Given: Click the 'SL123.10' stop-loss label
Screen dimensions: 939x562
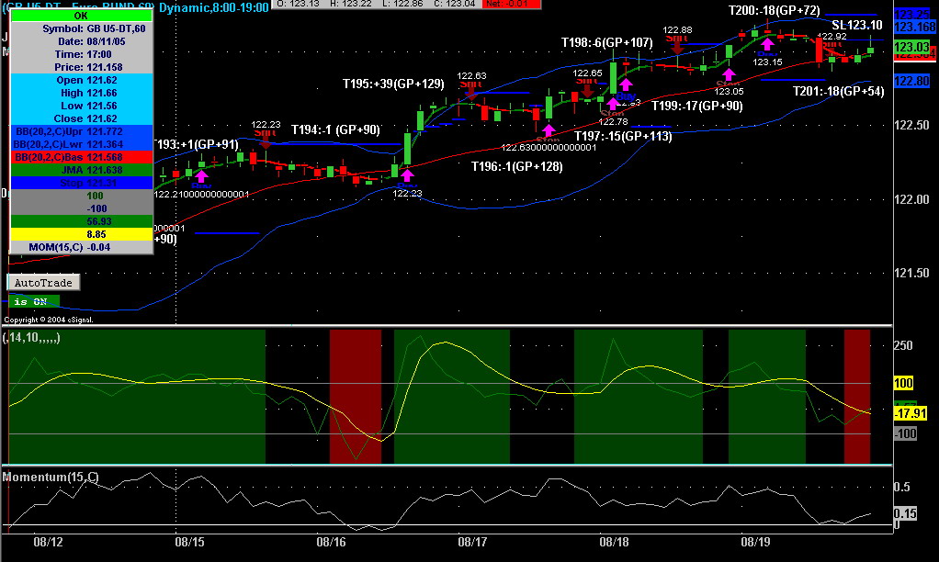Looking at the screenshot, I should [x=857, y=25].
